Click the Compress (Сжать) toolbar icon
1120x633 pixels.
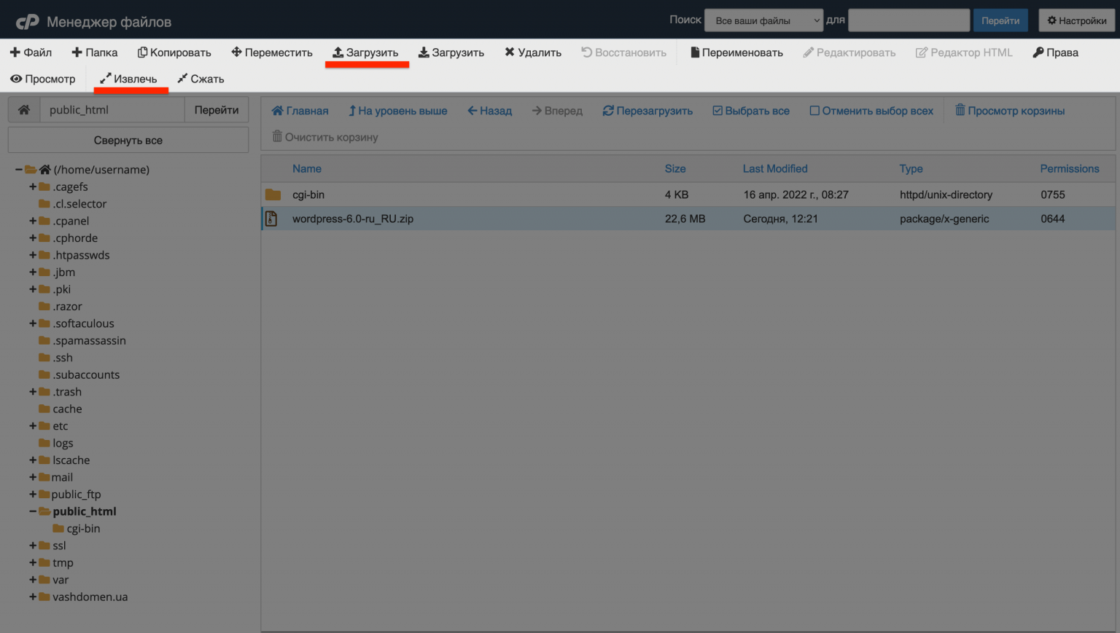tap(182, 79)
